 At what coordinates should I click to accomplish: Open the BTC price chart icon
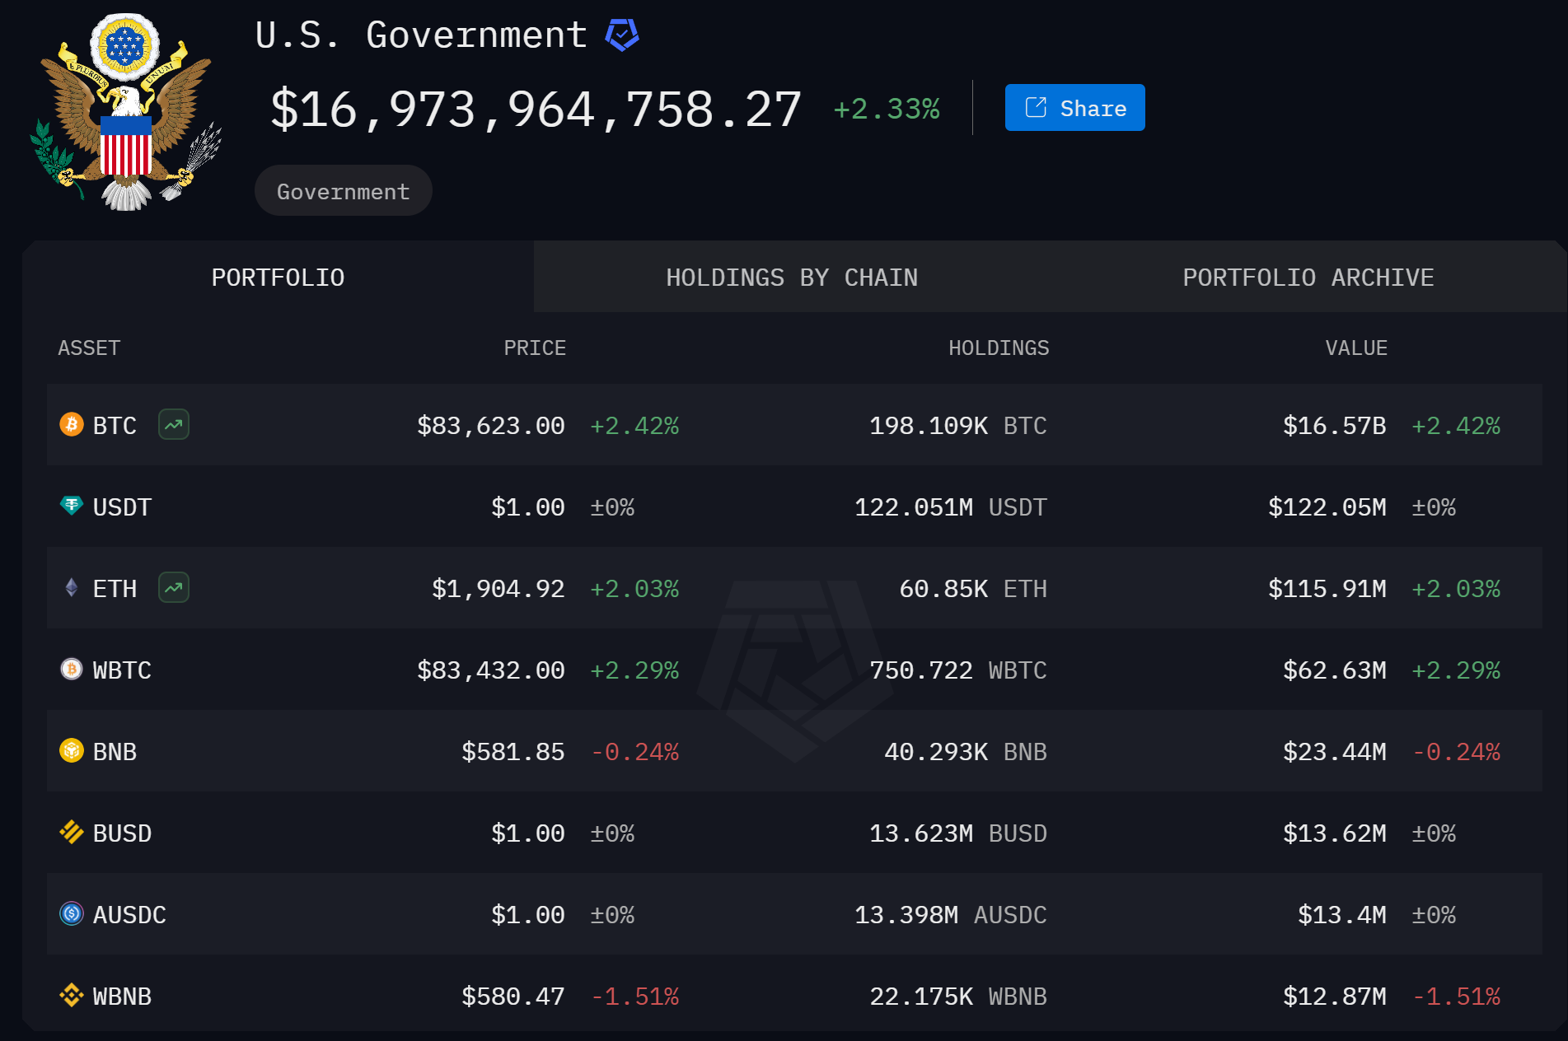[174, 425]
